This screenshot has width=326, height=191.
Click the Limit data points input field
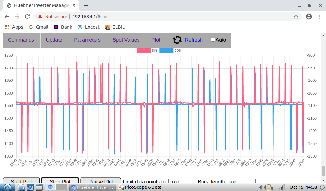tap(182, 182)
